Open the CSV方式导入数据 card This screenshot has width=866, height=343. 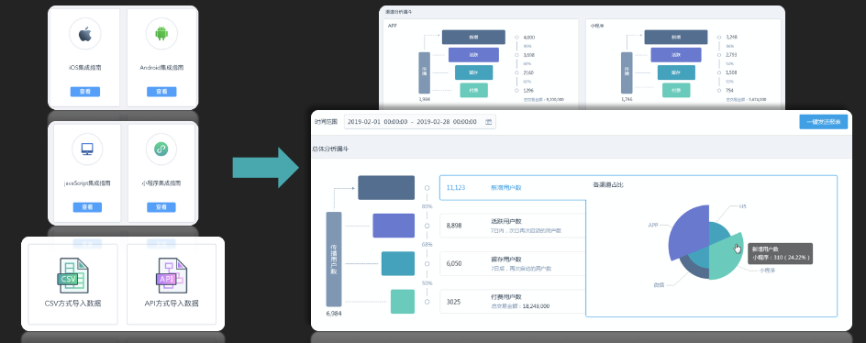(72, 284)
